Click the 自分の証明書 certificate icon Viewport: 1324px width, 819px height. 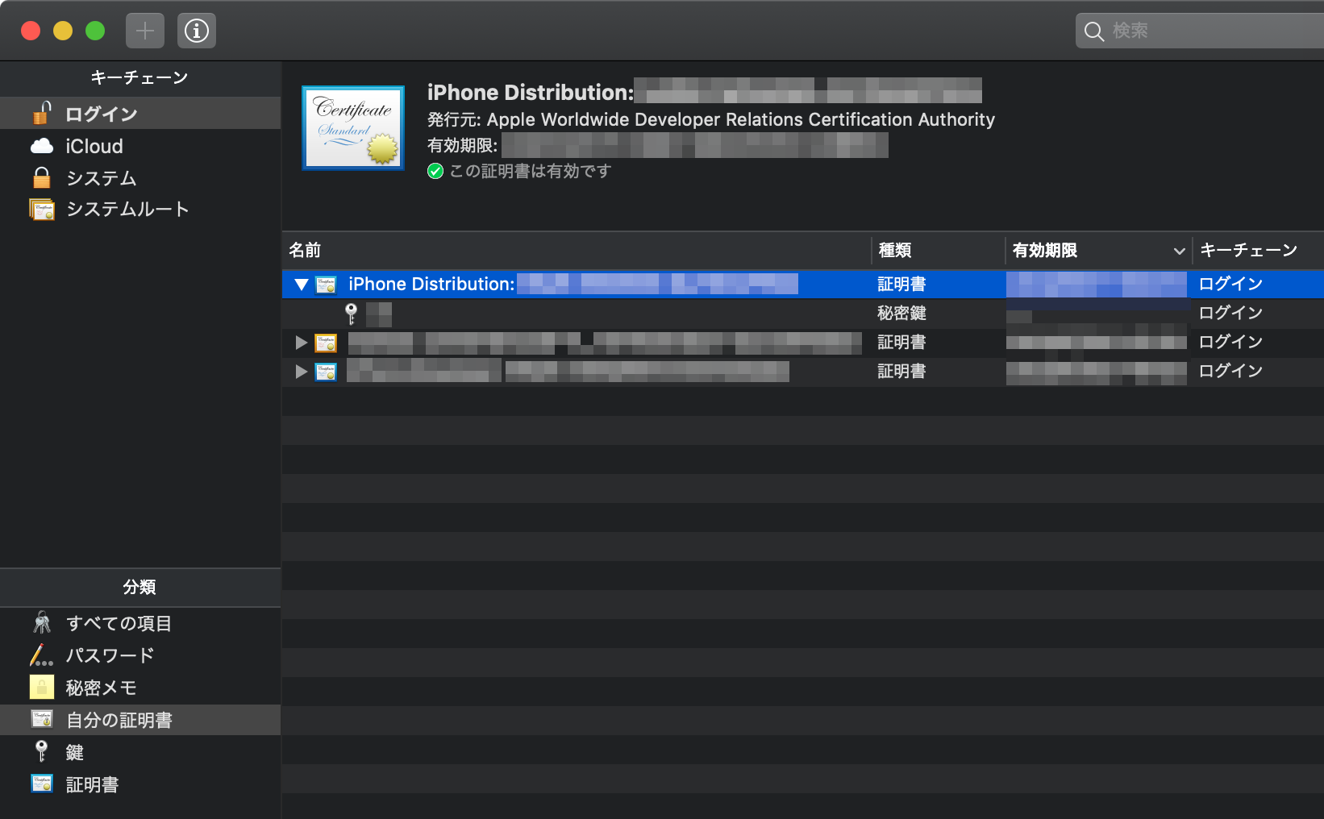click(42, 719)
